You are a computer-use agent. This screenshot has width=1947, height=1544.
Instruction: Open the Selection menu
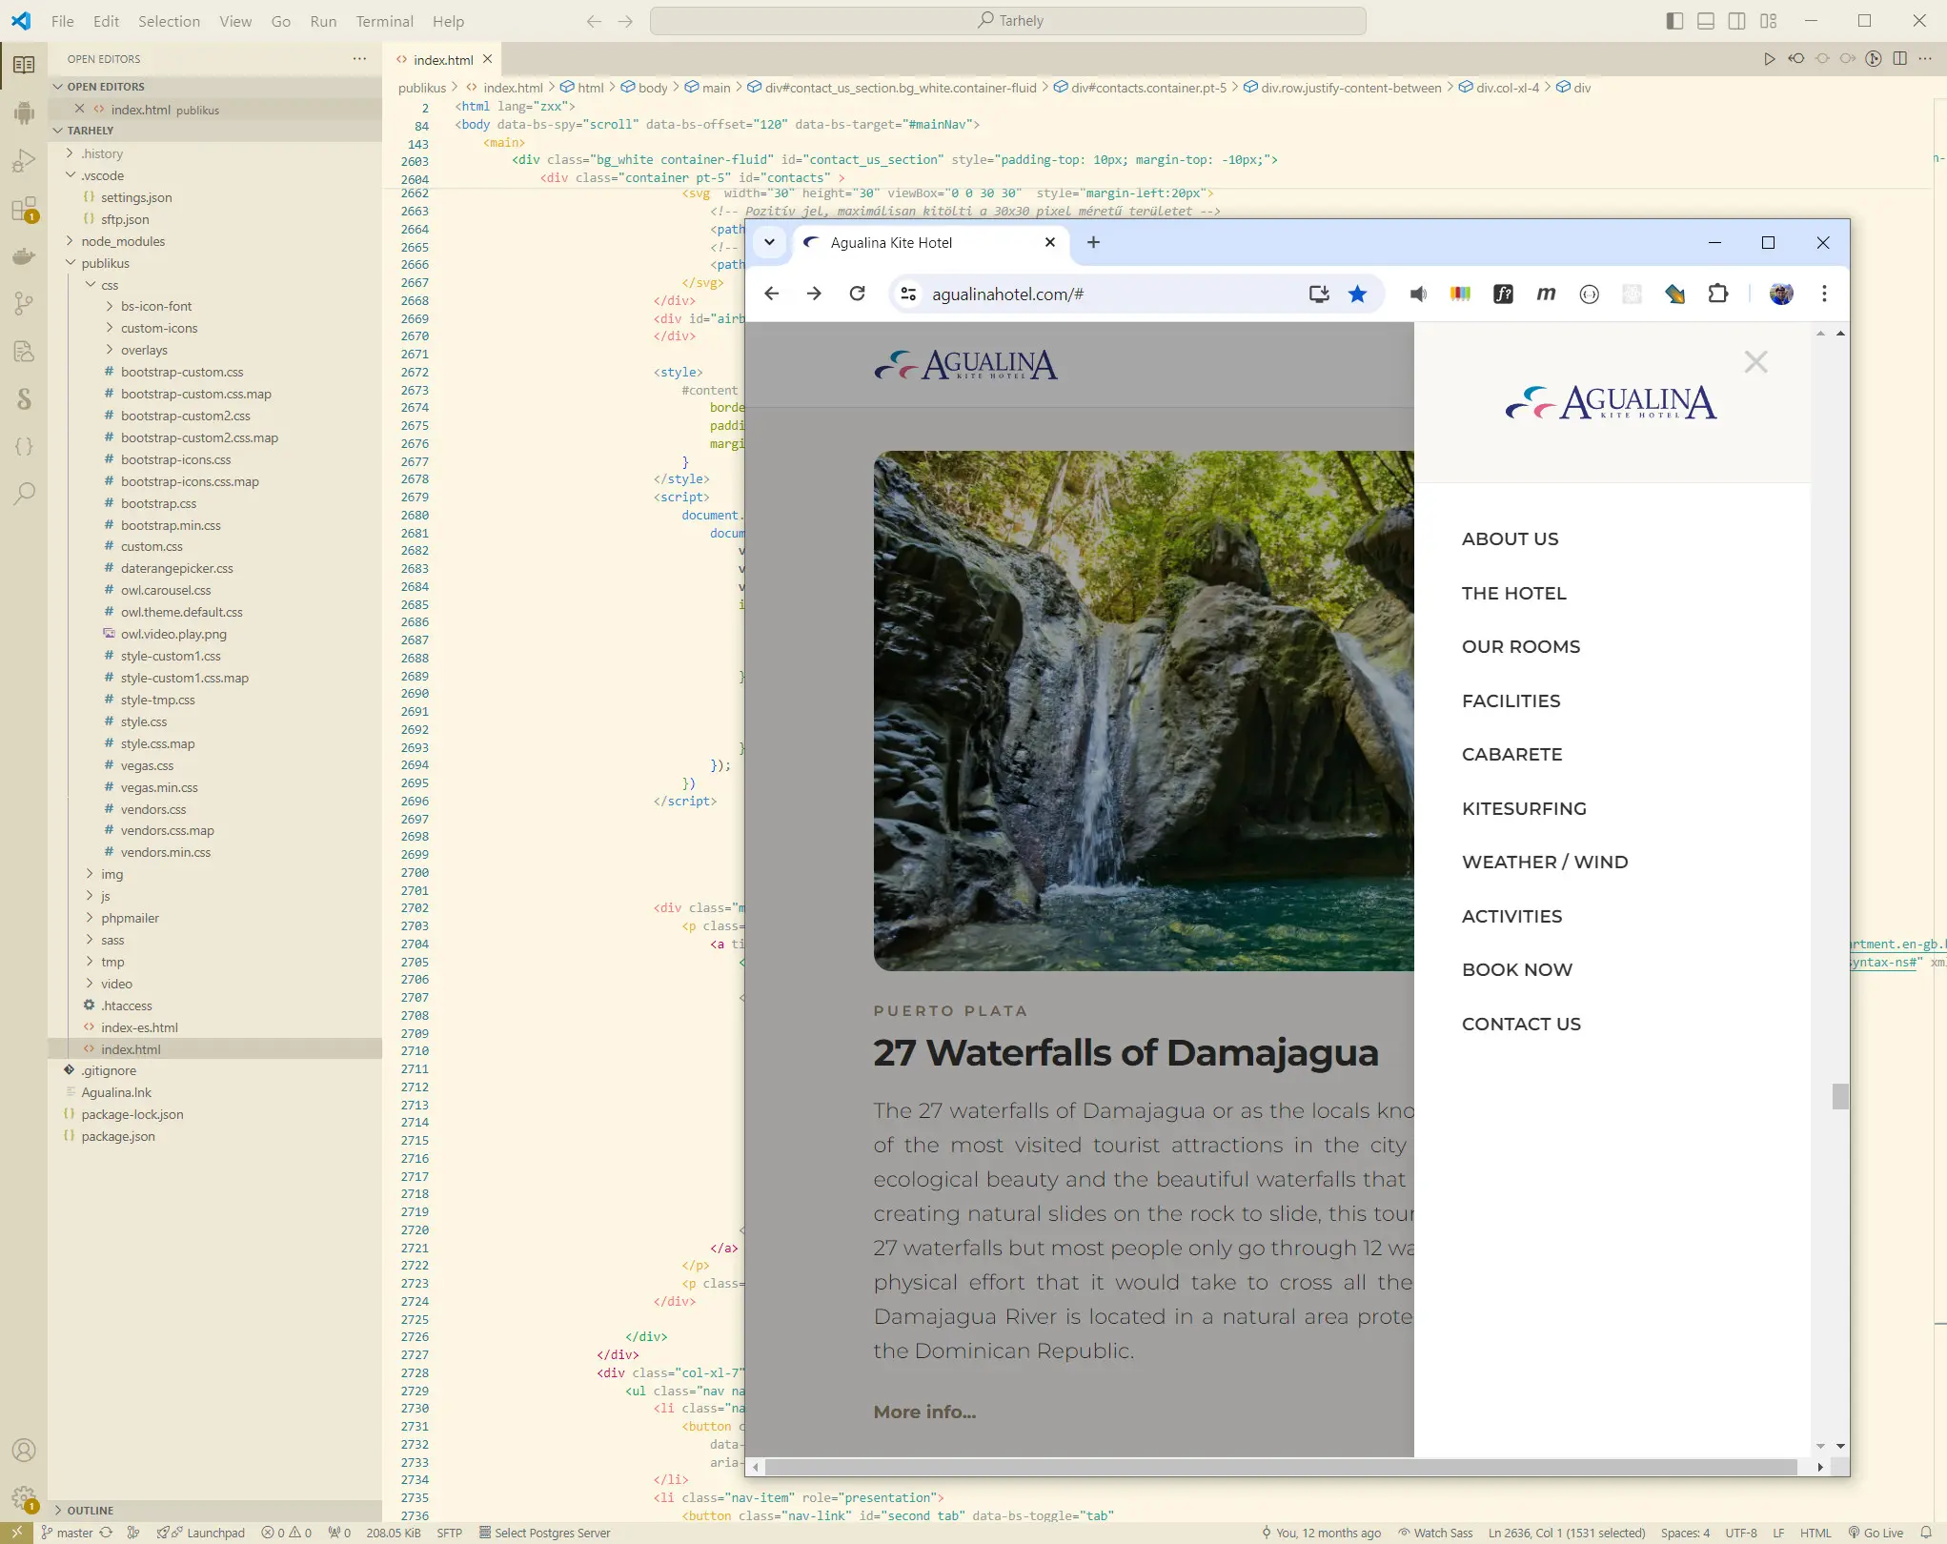click(x=169, y=21)
